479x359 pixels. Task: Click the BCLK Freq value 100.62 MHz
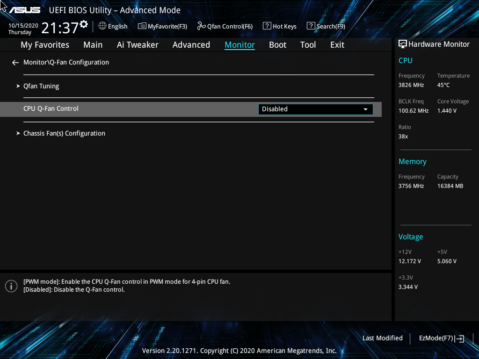(x=414, y=111)
